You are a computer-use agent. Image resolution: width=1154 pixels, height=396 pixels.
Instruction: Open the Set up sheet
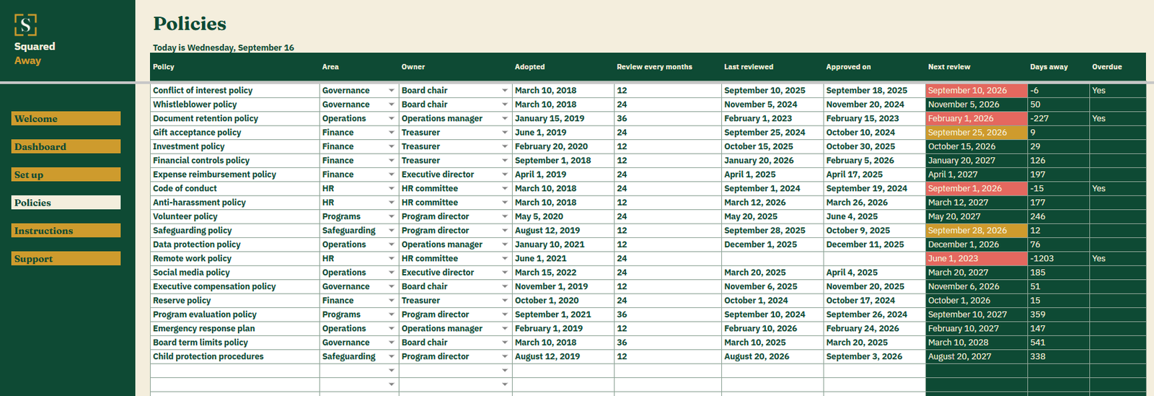(x=66, y=175)
